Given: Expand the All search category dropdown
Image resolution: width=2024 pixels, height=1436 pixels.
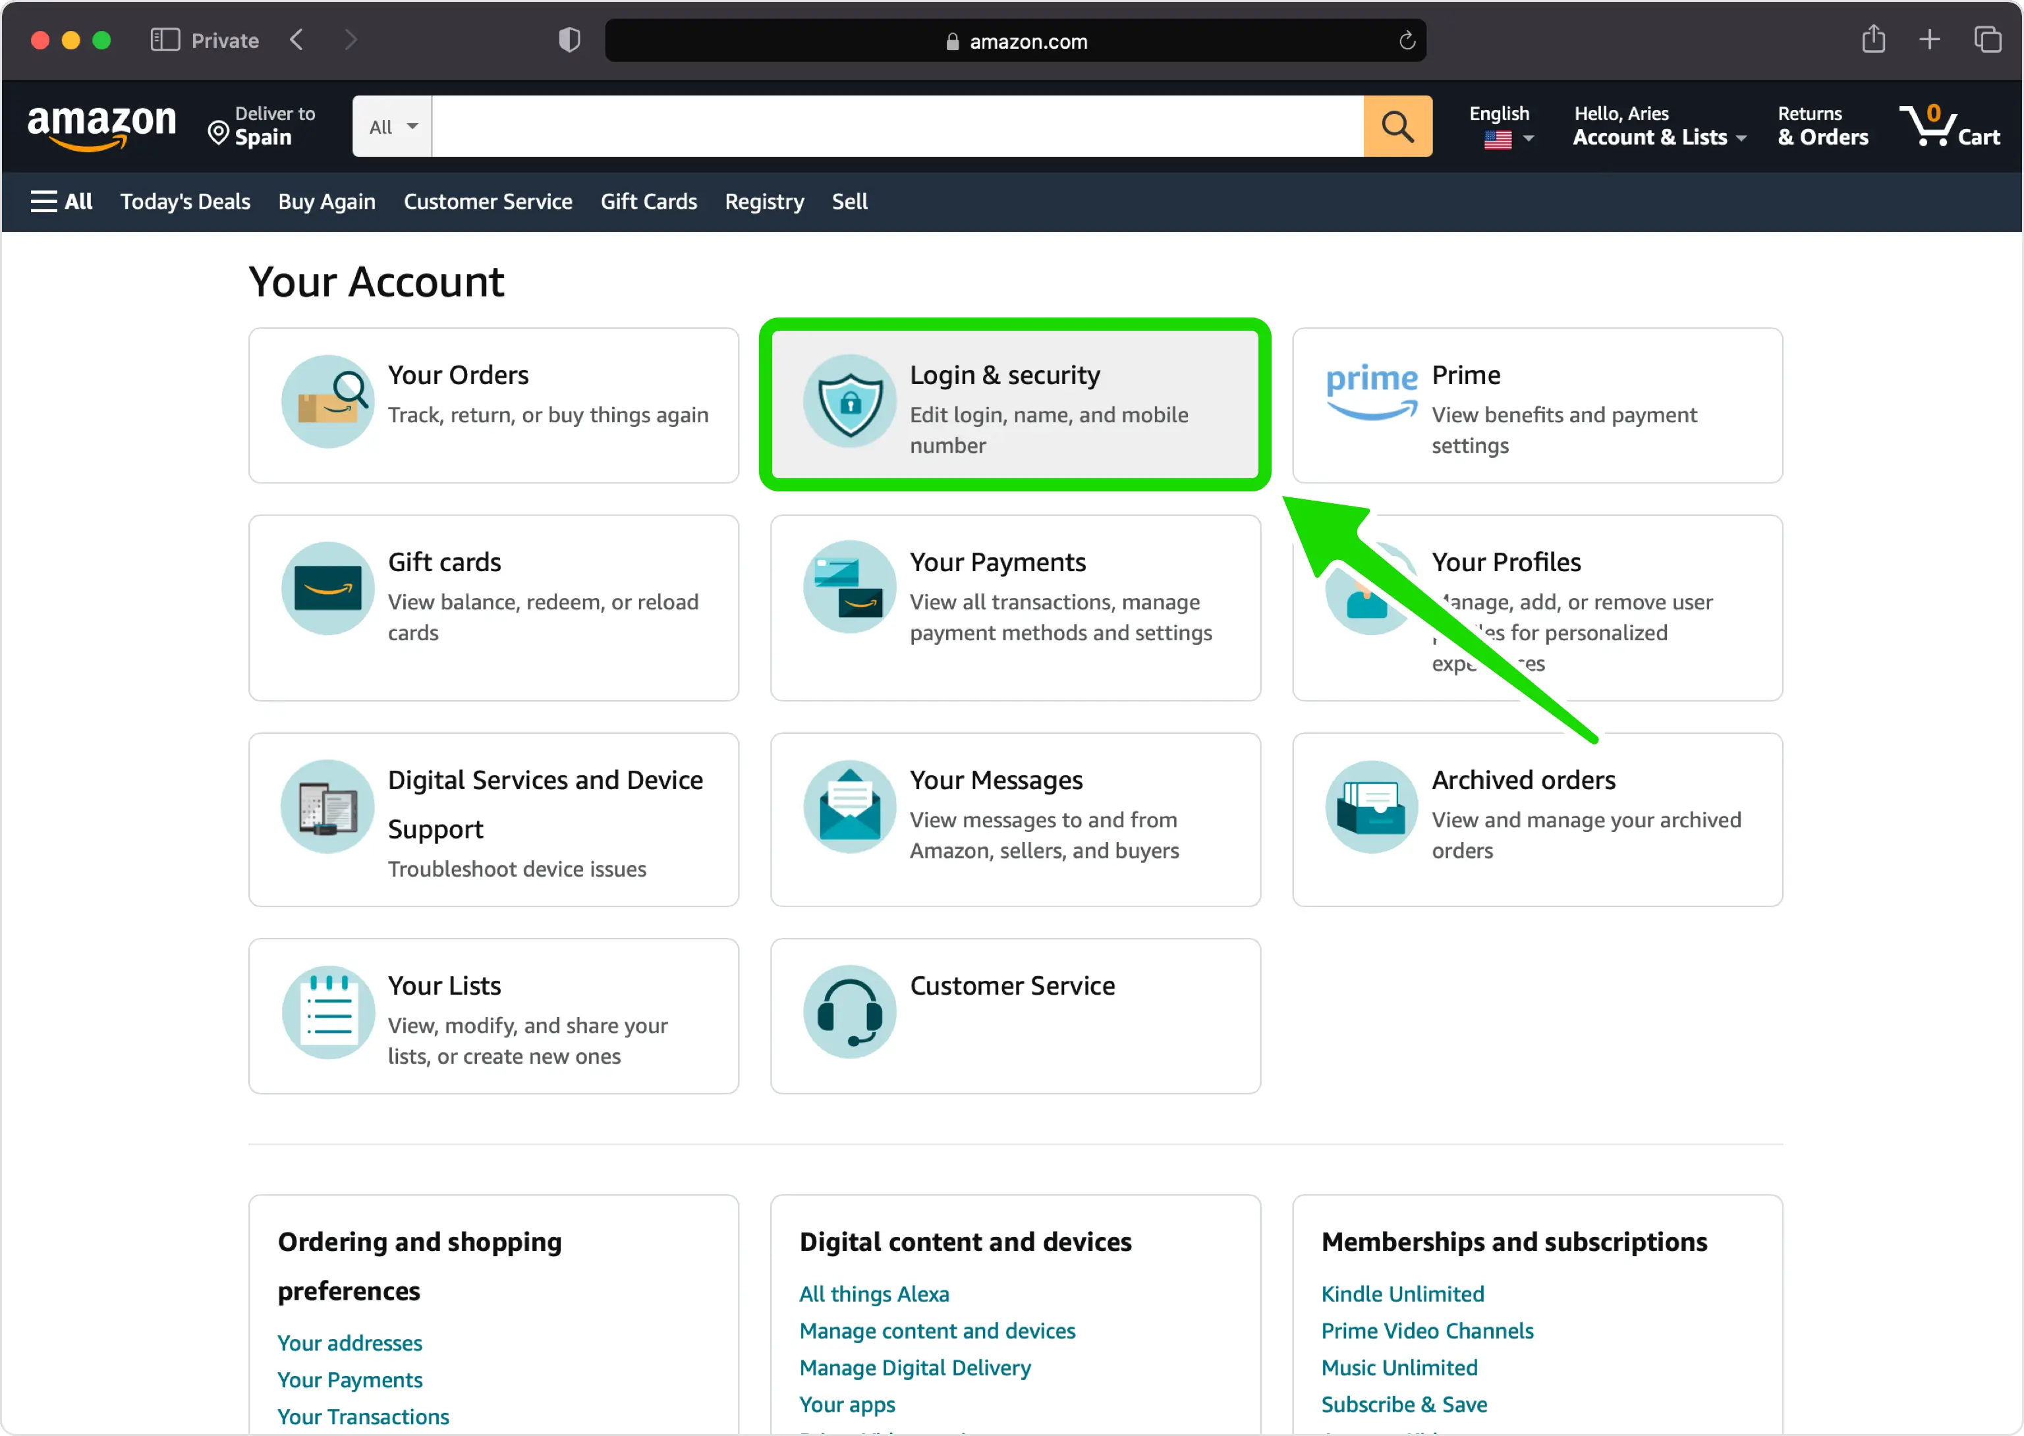Looking at the screenshot, I should click(x=392, y=126).
